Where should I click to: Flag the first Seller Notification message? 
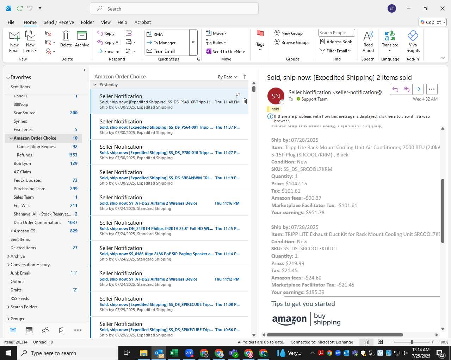pyautogui.click(x=238, y=95)
